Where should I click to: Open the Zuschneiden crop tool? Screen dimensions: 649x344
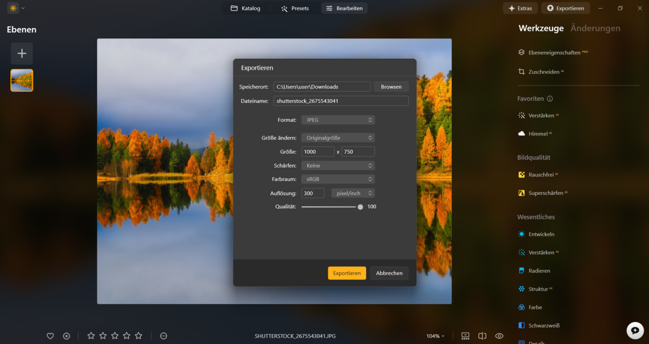coord(541,71)
